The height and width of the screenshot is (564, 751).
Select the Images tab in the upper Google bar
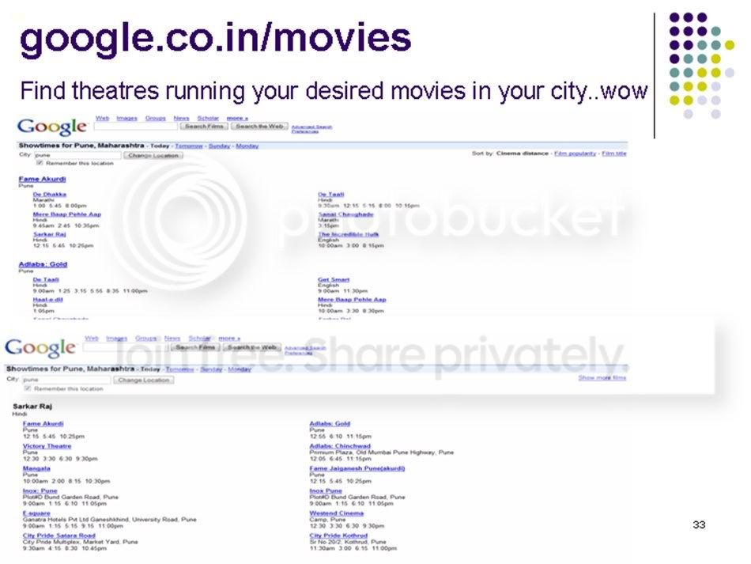click(x=127, y=118)
